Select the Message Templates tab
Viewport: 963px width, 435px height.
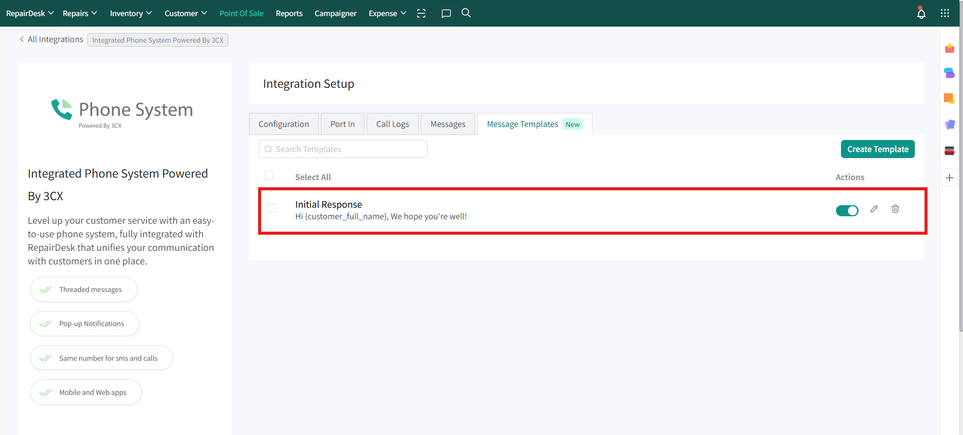coord(535,124)
